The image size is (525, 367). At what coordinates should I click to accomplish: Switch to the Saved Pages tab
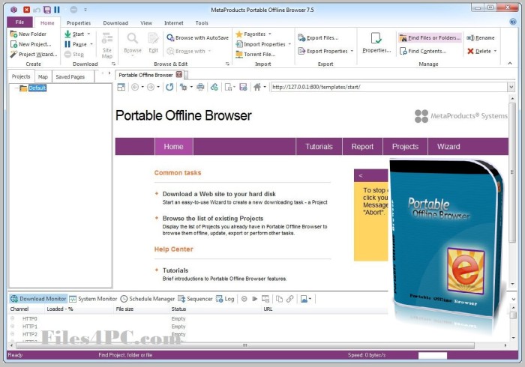(70, 77)
